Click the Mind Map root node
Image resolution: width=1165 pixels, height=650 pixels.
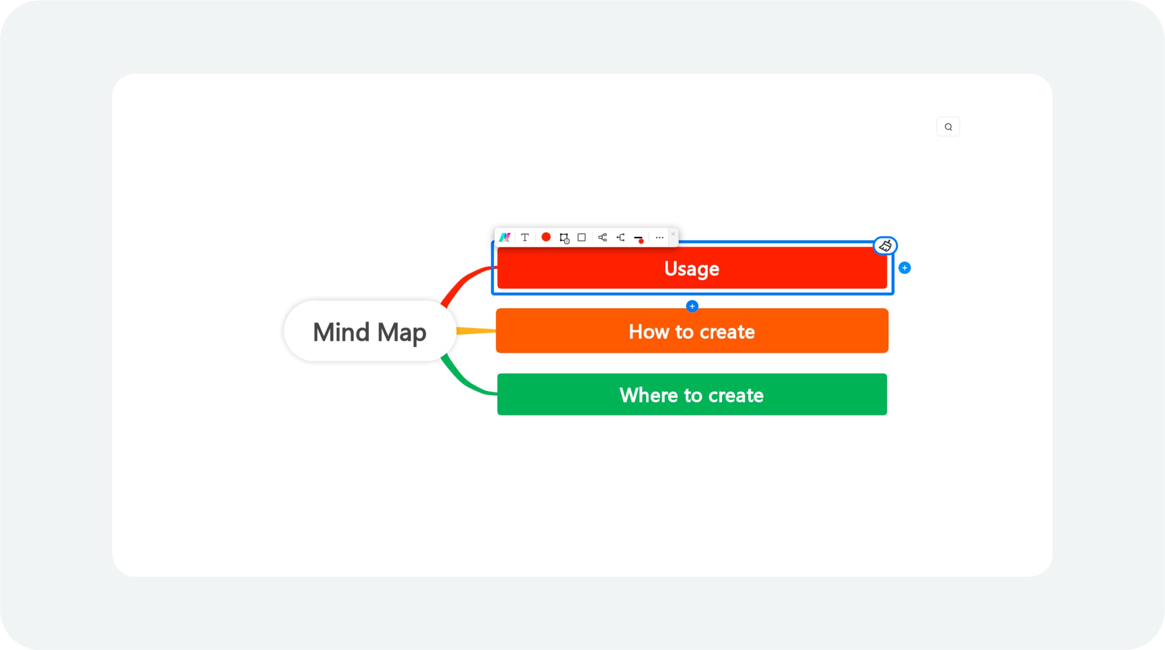point(370,332)
